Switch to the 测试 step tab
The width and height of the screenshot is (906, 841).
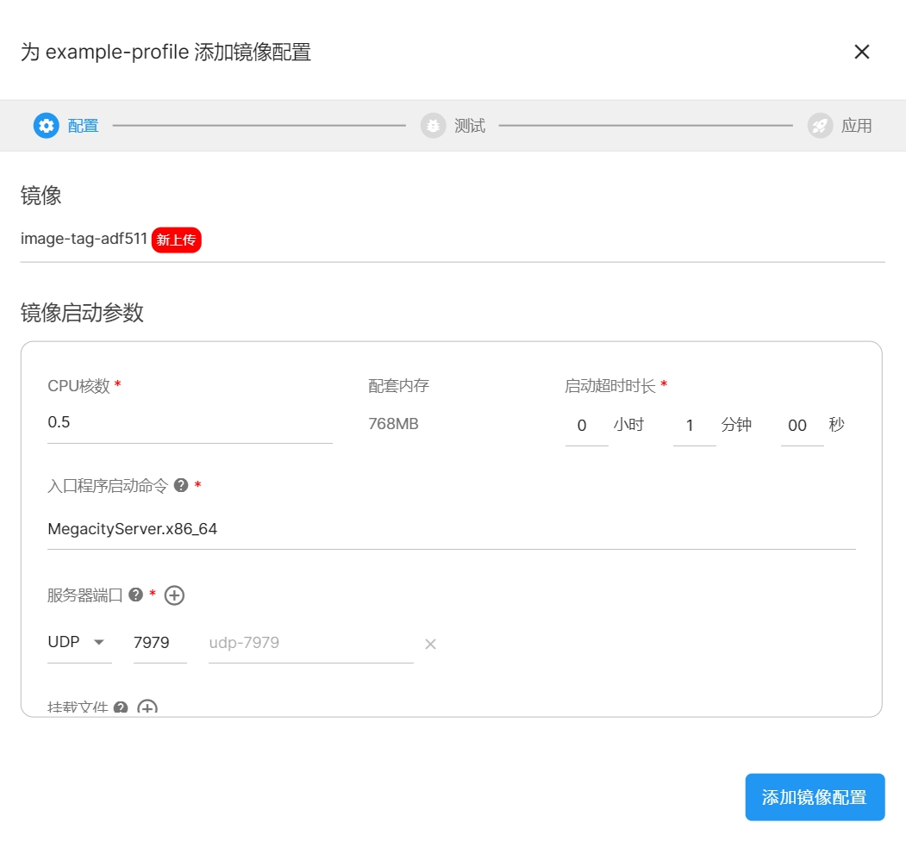point(470,126)
